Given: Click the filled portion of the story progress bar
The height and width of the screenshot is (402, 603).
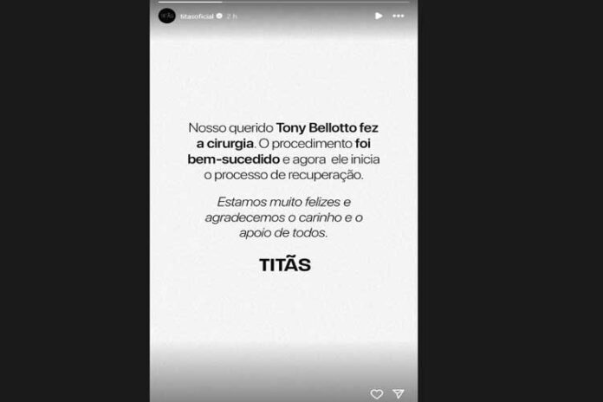Looking at the screenshot, I should point(190,2).
